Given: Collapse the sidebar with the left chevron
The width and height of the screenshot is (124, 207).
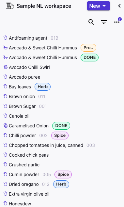Looking at the screenshot, I should (x=119, y=6).
